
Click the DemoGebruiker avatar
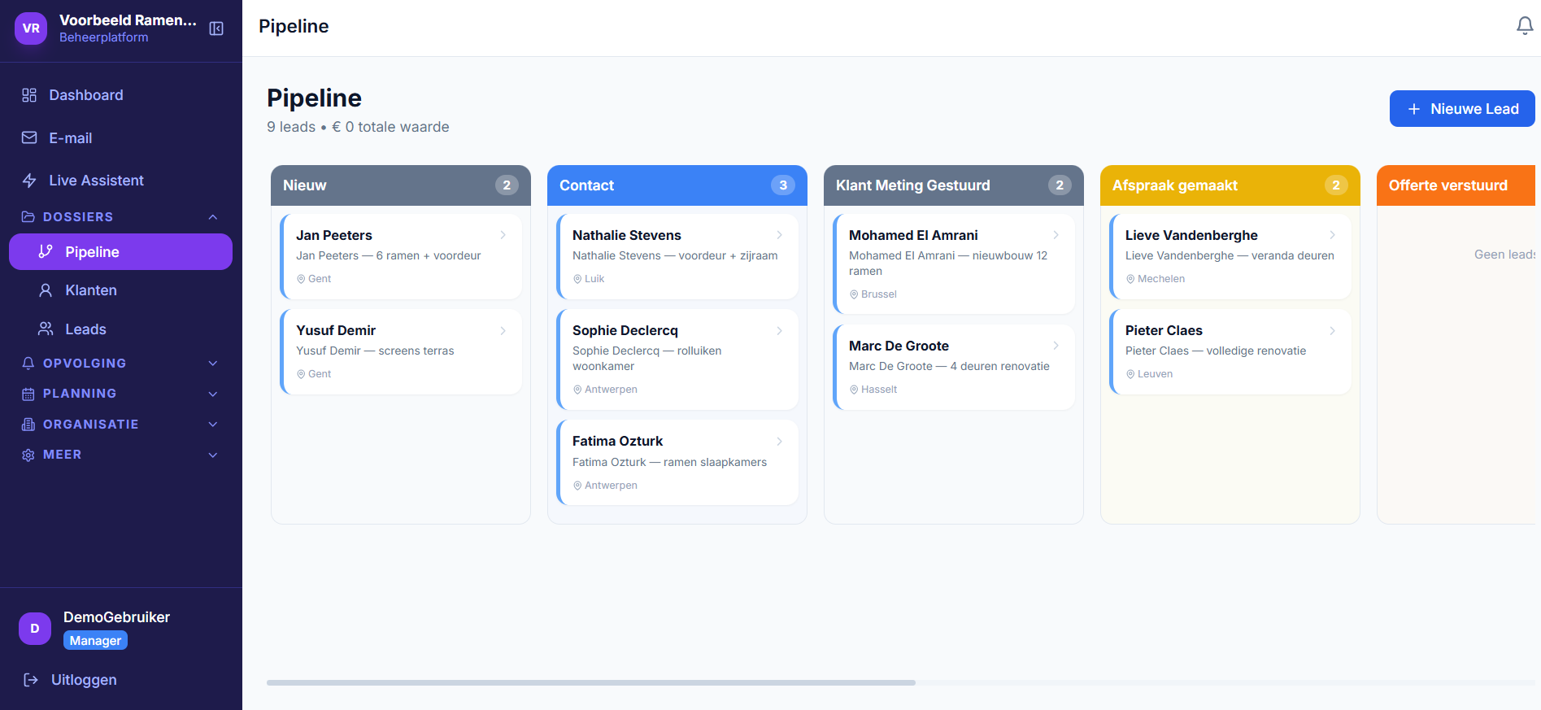pyautogui.click(x=35, y=629)
